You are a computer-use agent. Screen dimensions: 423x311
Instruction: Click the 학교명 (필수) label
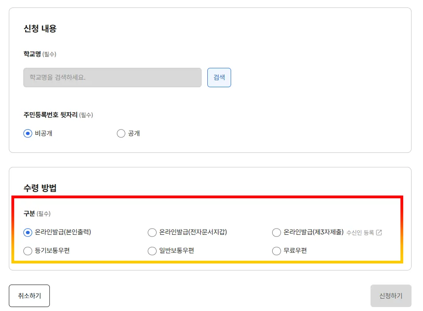40,54
